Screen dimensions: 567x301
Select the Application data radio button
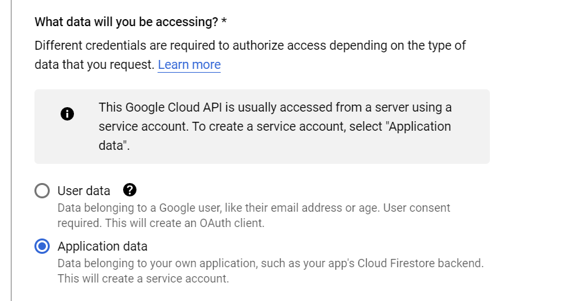[42, 246]
